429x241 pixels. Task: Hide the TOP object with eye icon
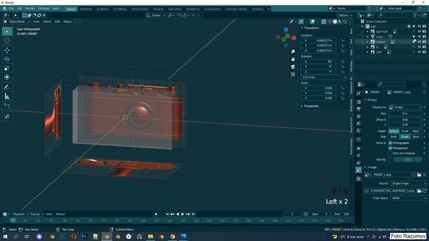(419, 52)
